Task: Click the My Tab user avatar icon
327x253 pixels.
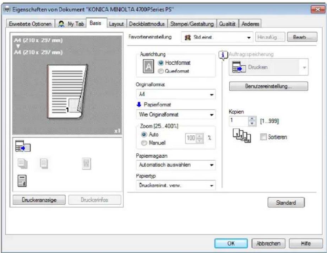Action: 61,24
